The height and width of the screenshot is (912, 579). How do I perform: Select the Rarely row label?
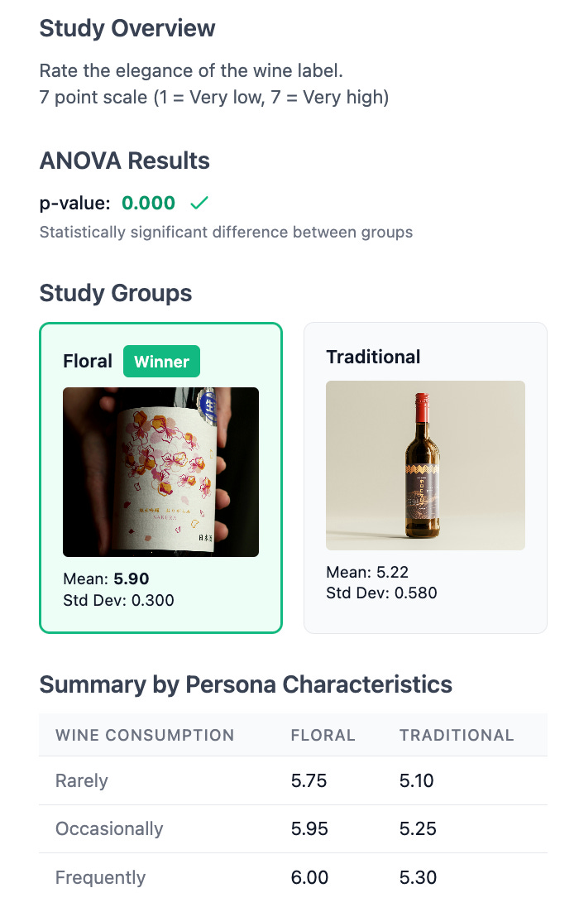click(81, 780)
